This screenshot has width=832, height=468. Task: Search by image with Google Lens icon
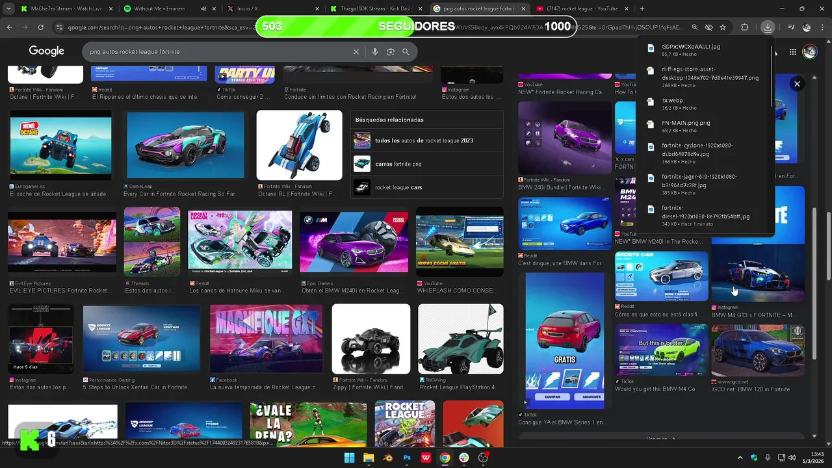391,51
